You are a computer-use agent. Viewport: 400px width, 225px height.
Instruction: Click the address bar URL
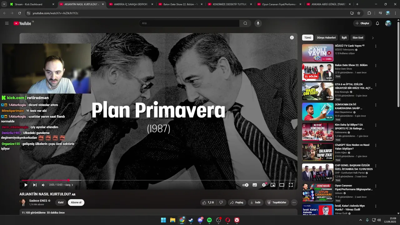(x=55, y=13)
